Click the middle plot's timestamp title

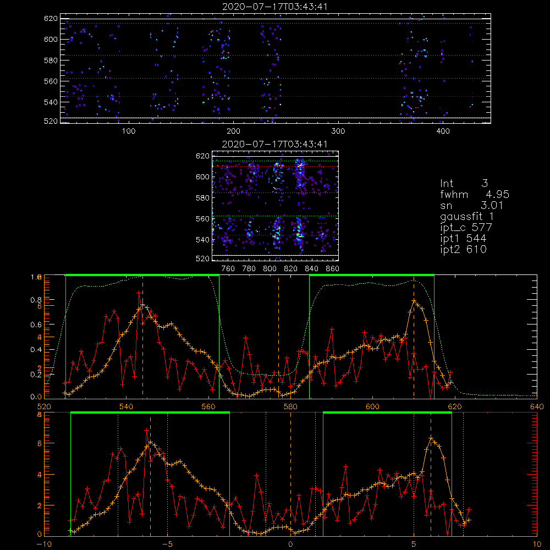click(x=275, y=144)
